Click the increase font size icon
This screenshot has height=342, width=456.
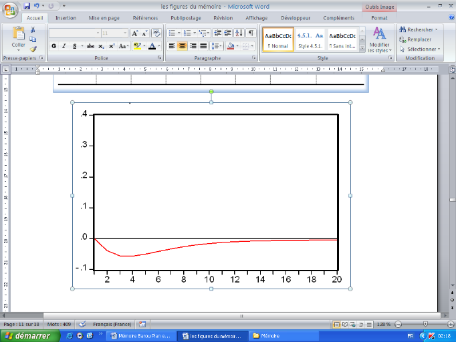pos(134,33)
